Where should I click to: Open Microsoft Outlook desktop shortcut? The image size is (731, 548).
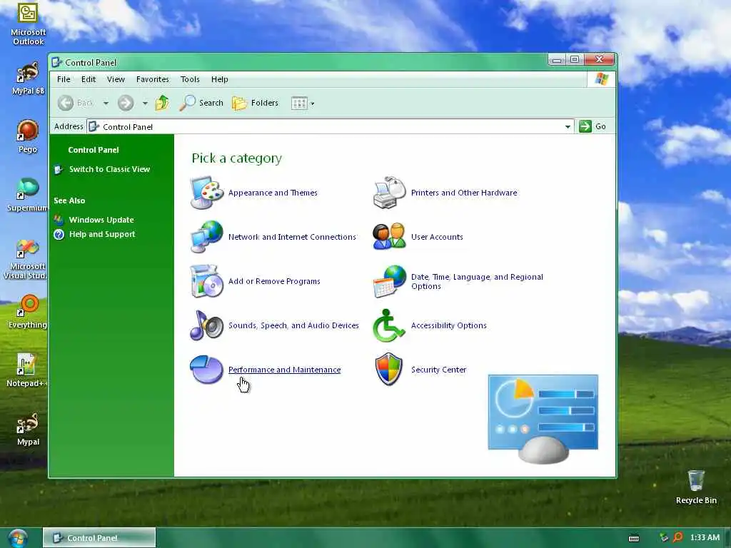[28, 24]
